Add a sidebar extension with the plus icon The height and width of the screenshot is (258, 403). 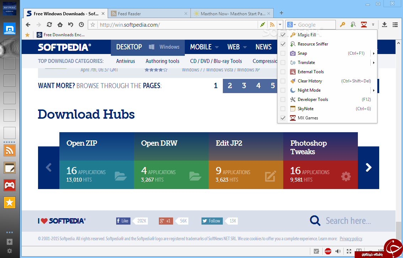tap(10, 242)
